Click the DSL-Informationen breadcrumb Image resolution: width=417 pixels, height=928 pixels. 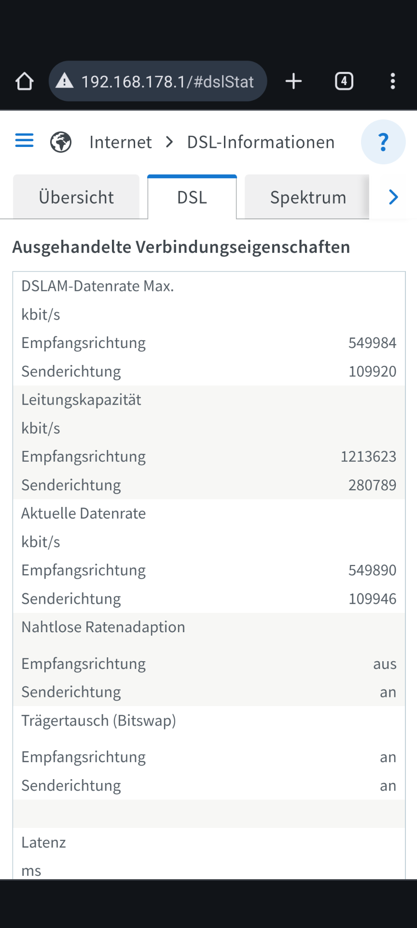pyautogui.click(x=261, y=142)
